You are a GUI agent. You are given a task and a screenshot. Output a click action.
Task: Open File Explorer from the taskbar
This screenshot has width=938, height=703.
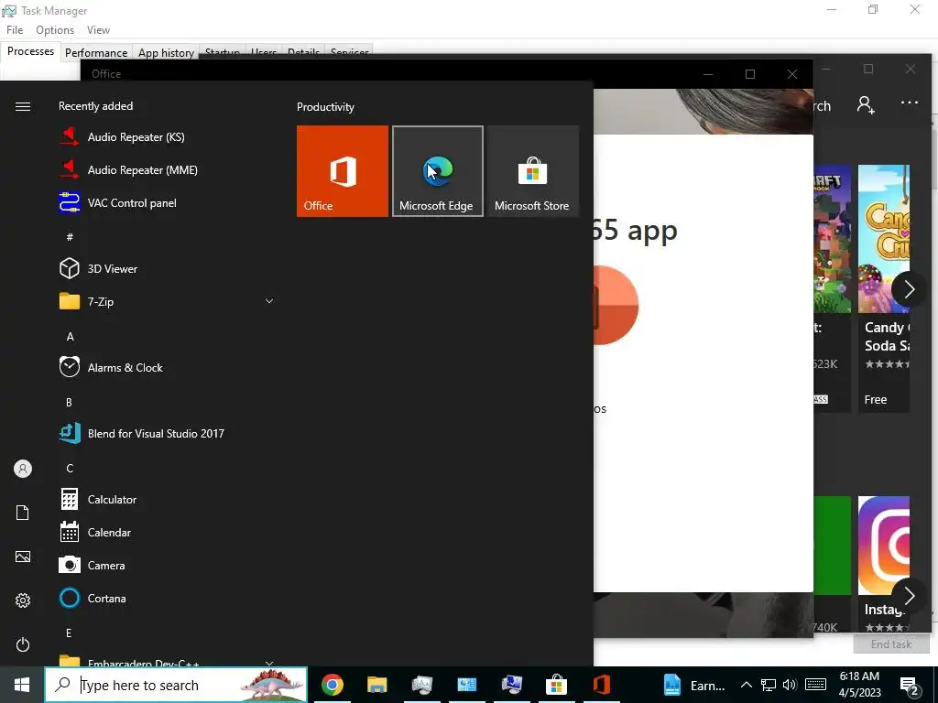point(376,685)
